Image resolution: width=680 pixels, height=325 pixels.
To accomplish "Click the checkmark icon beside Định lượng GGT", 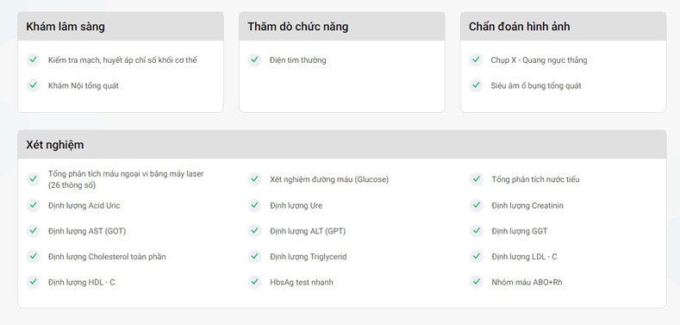I will point(477,231).
